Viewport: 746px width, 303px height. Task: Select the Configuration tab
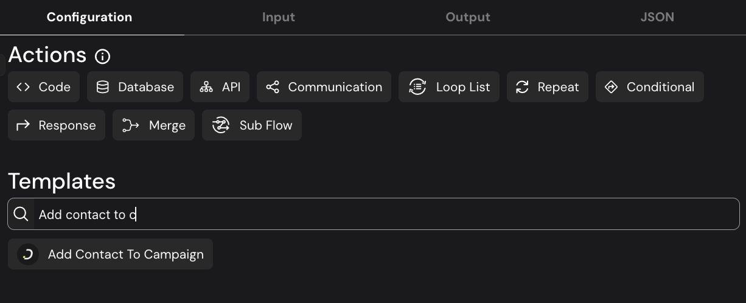tap(89, 17)
